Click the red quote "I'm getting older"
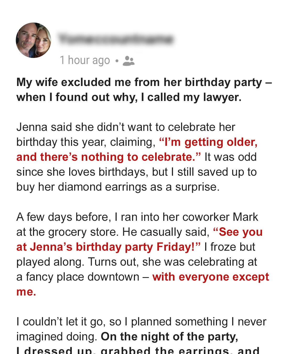 coord(209,142)
